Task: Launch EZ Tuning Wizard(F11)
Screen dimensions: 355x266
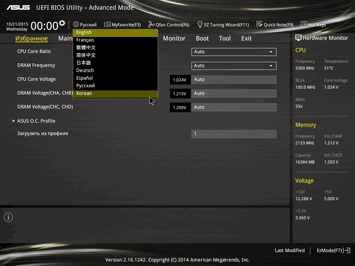Action: (x=223, y=25)
